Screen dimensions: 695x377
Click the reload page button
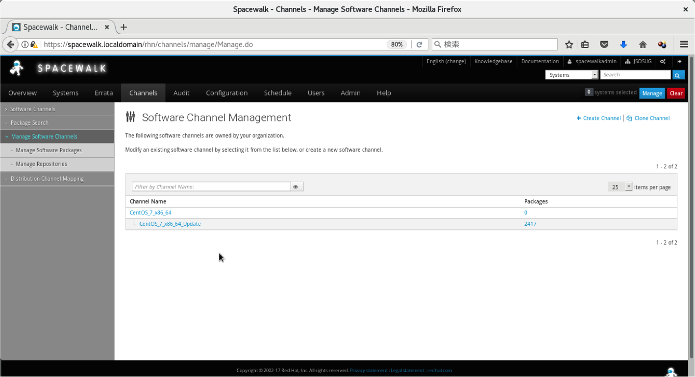[x=420, y=45]
